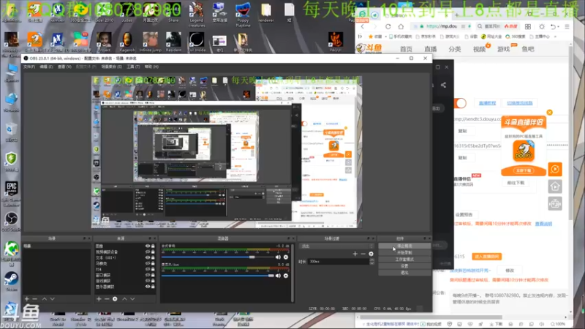Open Poppy Playtime desktop shortcut
This screenshot has width=585, height=329.
click(x=243, y=14)
